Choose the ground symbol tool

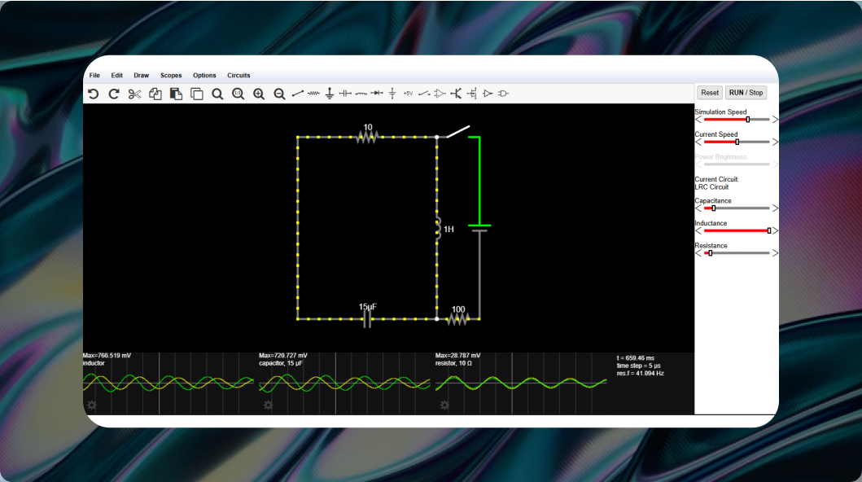330,94
